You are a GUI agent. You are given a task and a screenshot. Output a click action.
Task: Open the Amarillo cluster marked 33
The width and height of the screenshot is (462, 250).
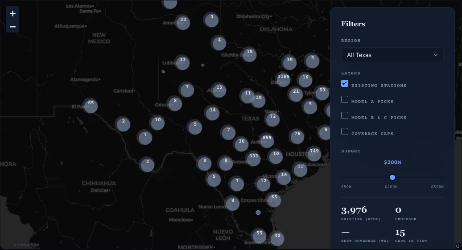coord(183,22)
